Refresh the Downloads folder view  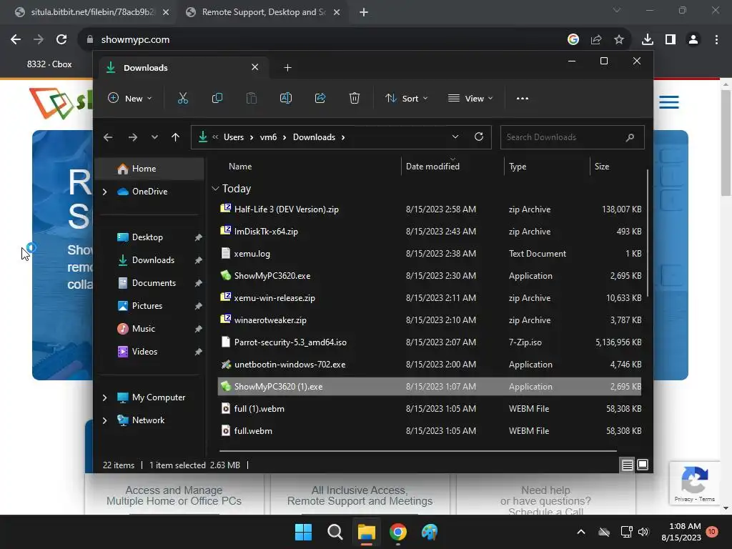pyautogui.click(x=478, y=137)
